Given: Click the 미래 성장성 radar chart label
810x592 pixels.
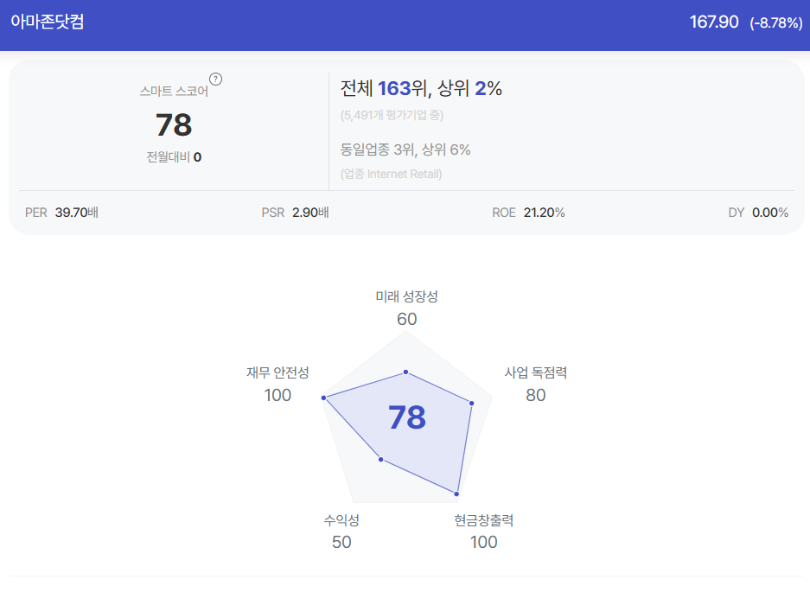Looking at the screenshot, I should pyautogui.click(x=406, y=296).
